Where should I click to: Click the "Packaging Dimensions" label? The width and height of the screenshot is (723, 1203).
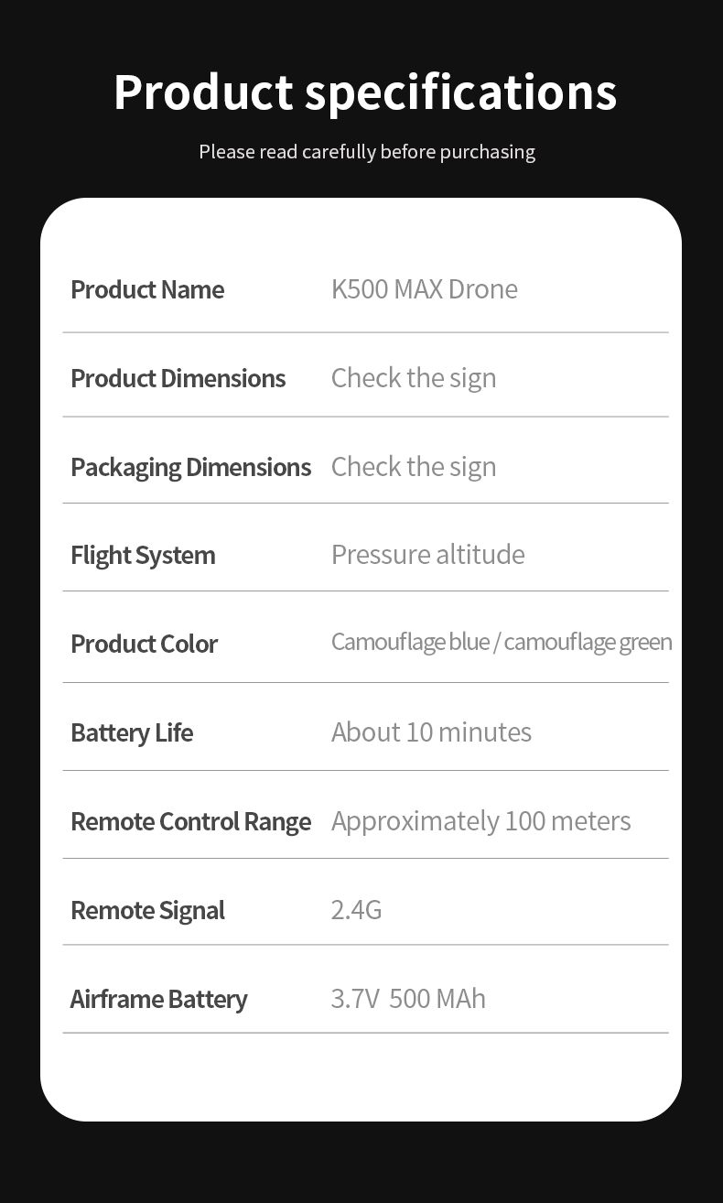coord(190,467)
